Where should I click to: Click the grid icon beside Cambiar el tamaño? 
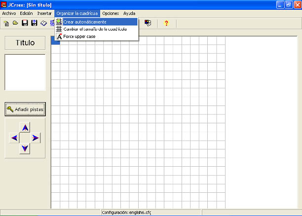(x=59, y=29)
